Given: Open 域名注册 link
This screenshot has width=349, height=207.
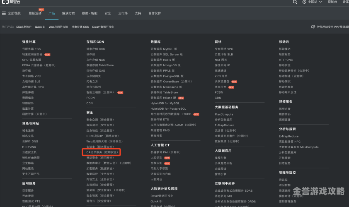Looking at the screenshot, I should [28, 130].
